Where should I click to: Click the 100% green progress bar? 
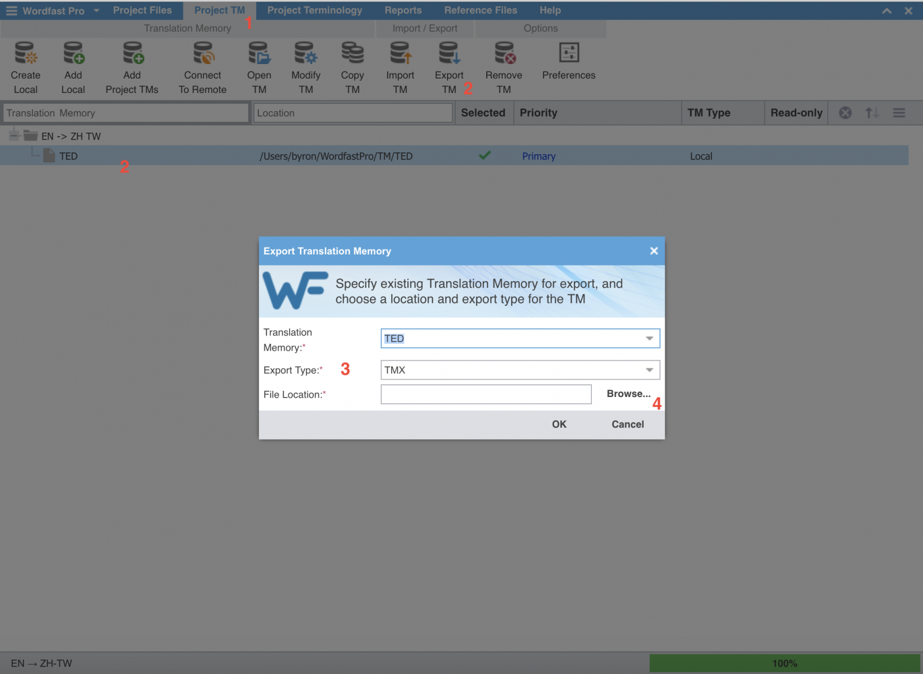pyautogui.click(x=785, y=663)
